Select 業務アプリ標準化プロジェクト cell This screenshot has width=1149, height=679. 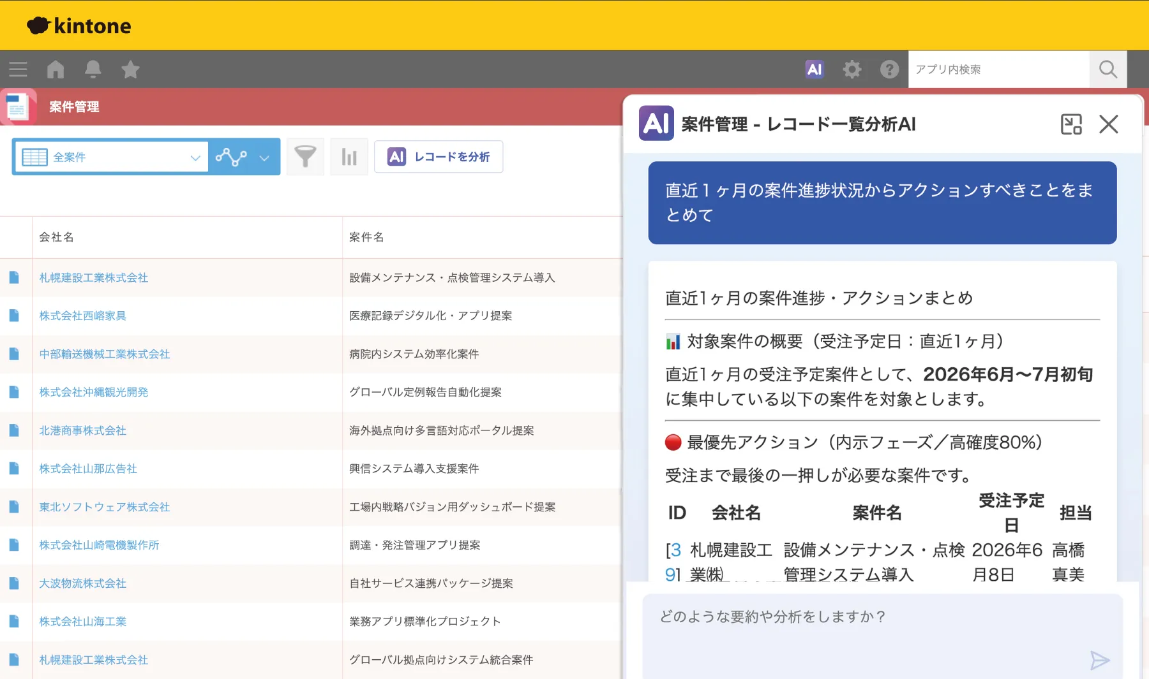coord(425,622)
